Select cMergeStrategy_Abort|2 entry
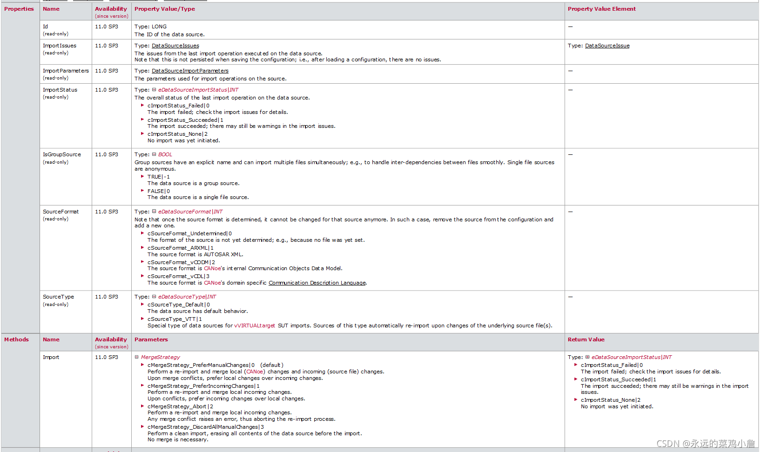This screenshot has height=452, width=762. pos(180,406)
